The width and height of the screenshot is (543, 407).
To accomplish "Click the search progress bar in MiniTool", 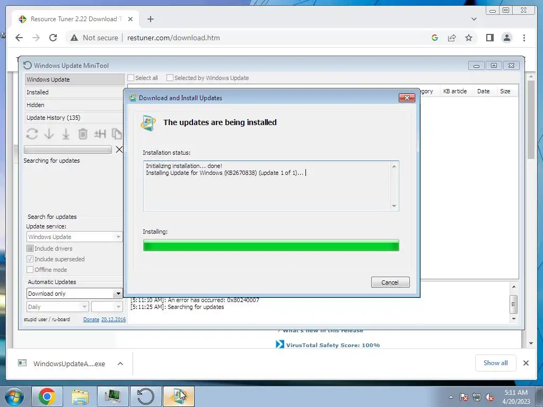I will [67, 149].
